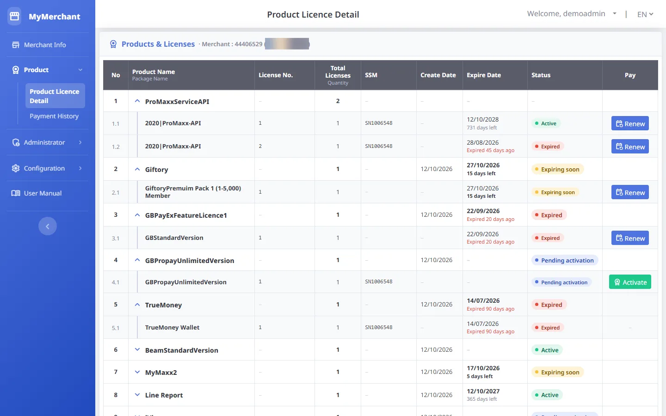
Task: Expand the Configuration submenu arrow
Action: click(x=80, y=168)
